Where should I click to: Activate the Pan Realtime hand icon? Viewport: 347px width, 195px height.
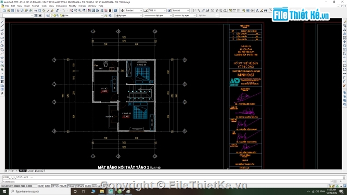(72, 10)
